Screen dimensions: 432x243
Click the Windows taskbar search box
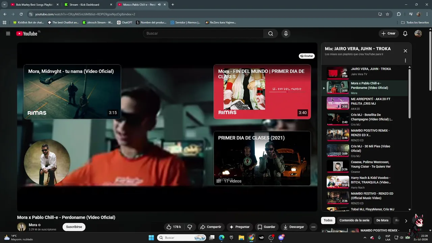pyautogui.click(x=182, y=238)
